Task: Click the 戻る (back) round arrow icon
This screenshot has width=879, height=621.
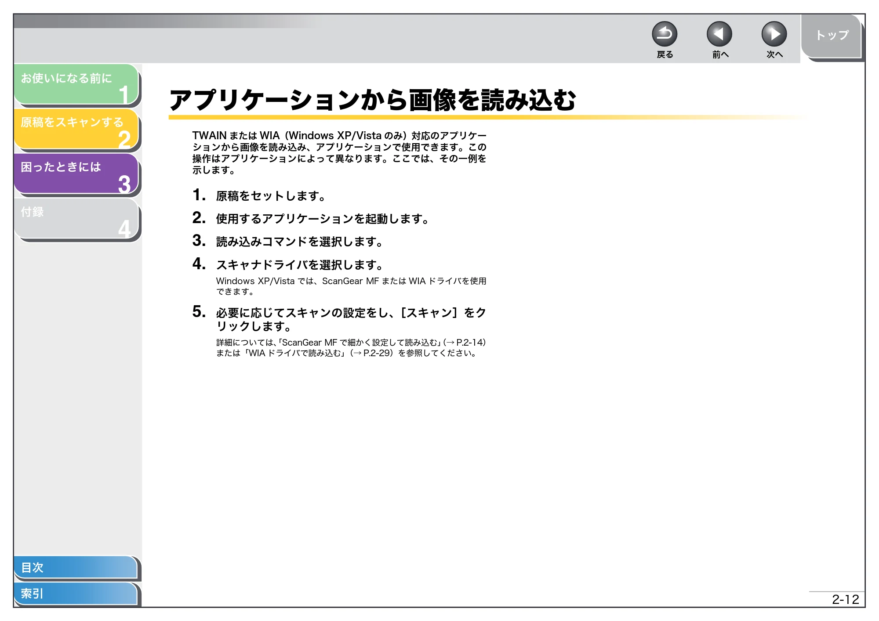Action: click(664, 34)
